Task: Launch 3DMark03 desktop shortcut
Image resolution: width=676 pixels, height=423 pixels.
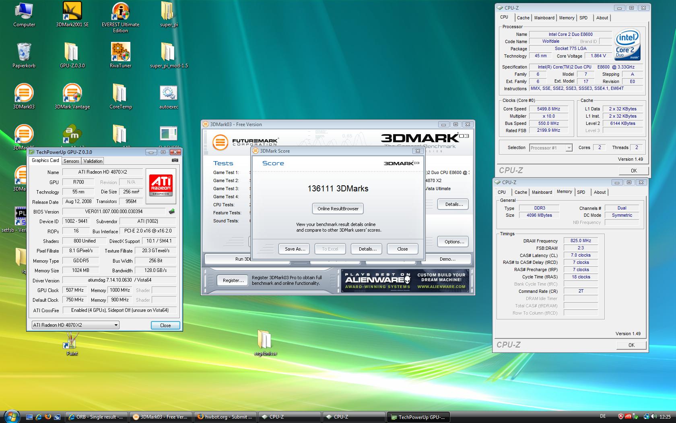Action: (24, 97)
